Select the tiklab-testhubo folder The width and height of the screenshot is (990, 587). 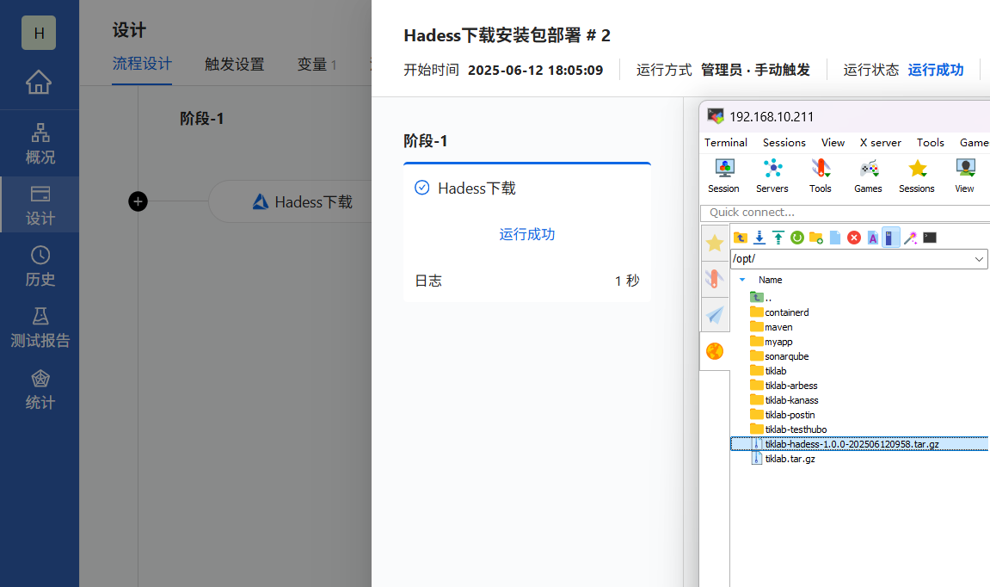(789, 429)
